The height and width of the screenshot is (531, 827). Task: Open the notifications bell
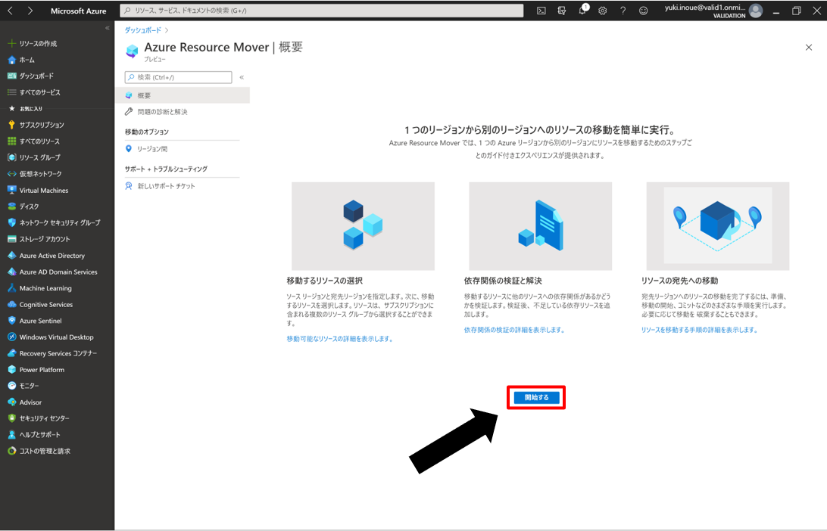583,10
